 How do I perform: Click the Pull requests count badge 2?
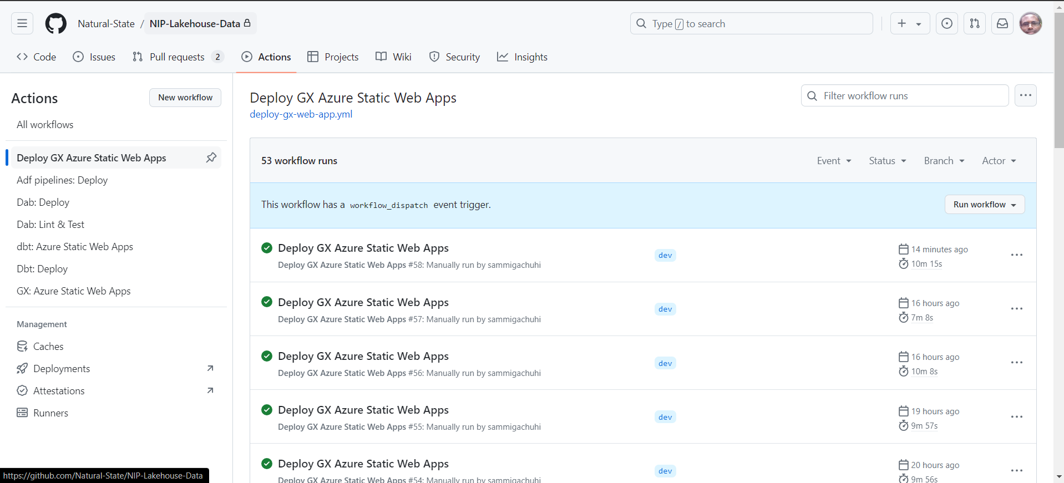(x=217, y=57)
